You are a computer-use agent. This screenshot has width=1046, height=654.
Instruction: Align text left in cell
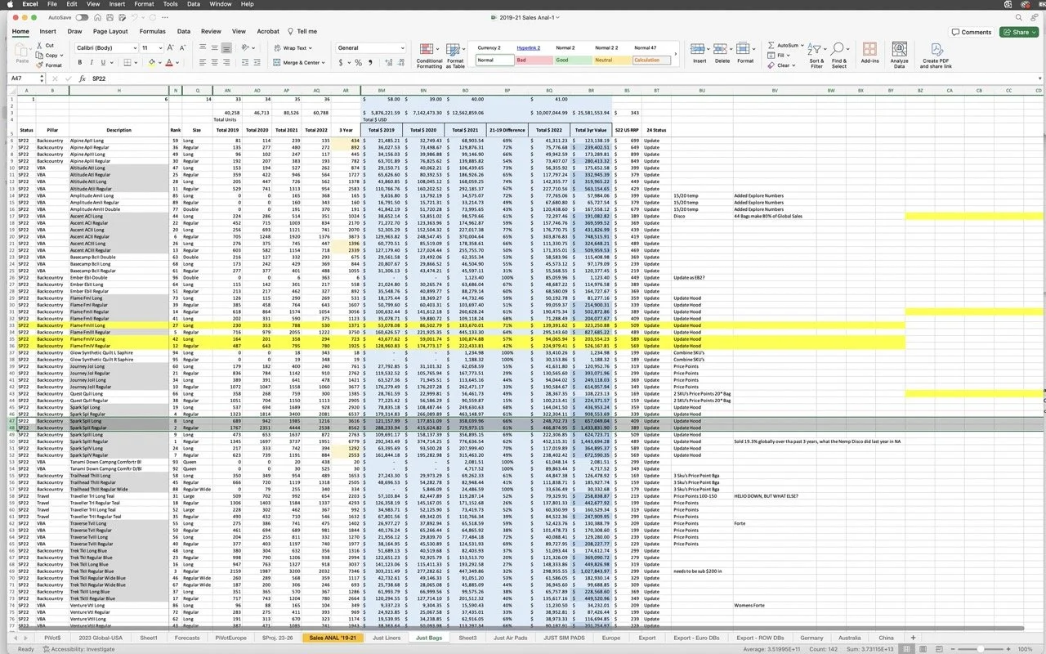click(203, 63)
